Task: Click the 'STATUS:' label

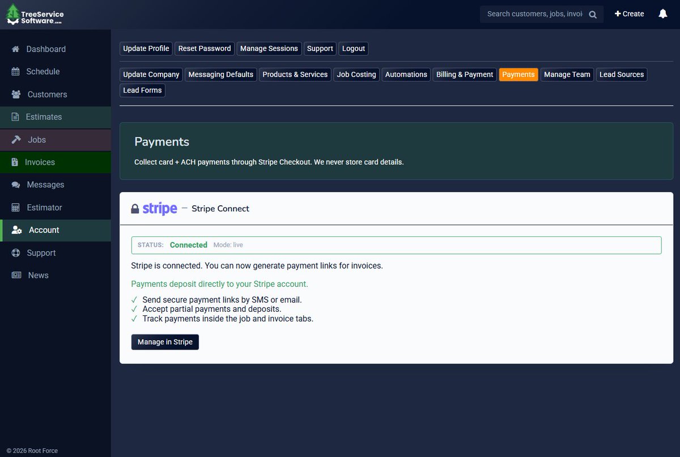Action: click(x=151, y=245)
